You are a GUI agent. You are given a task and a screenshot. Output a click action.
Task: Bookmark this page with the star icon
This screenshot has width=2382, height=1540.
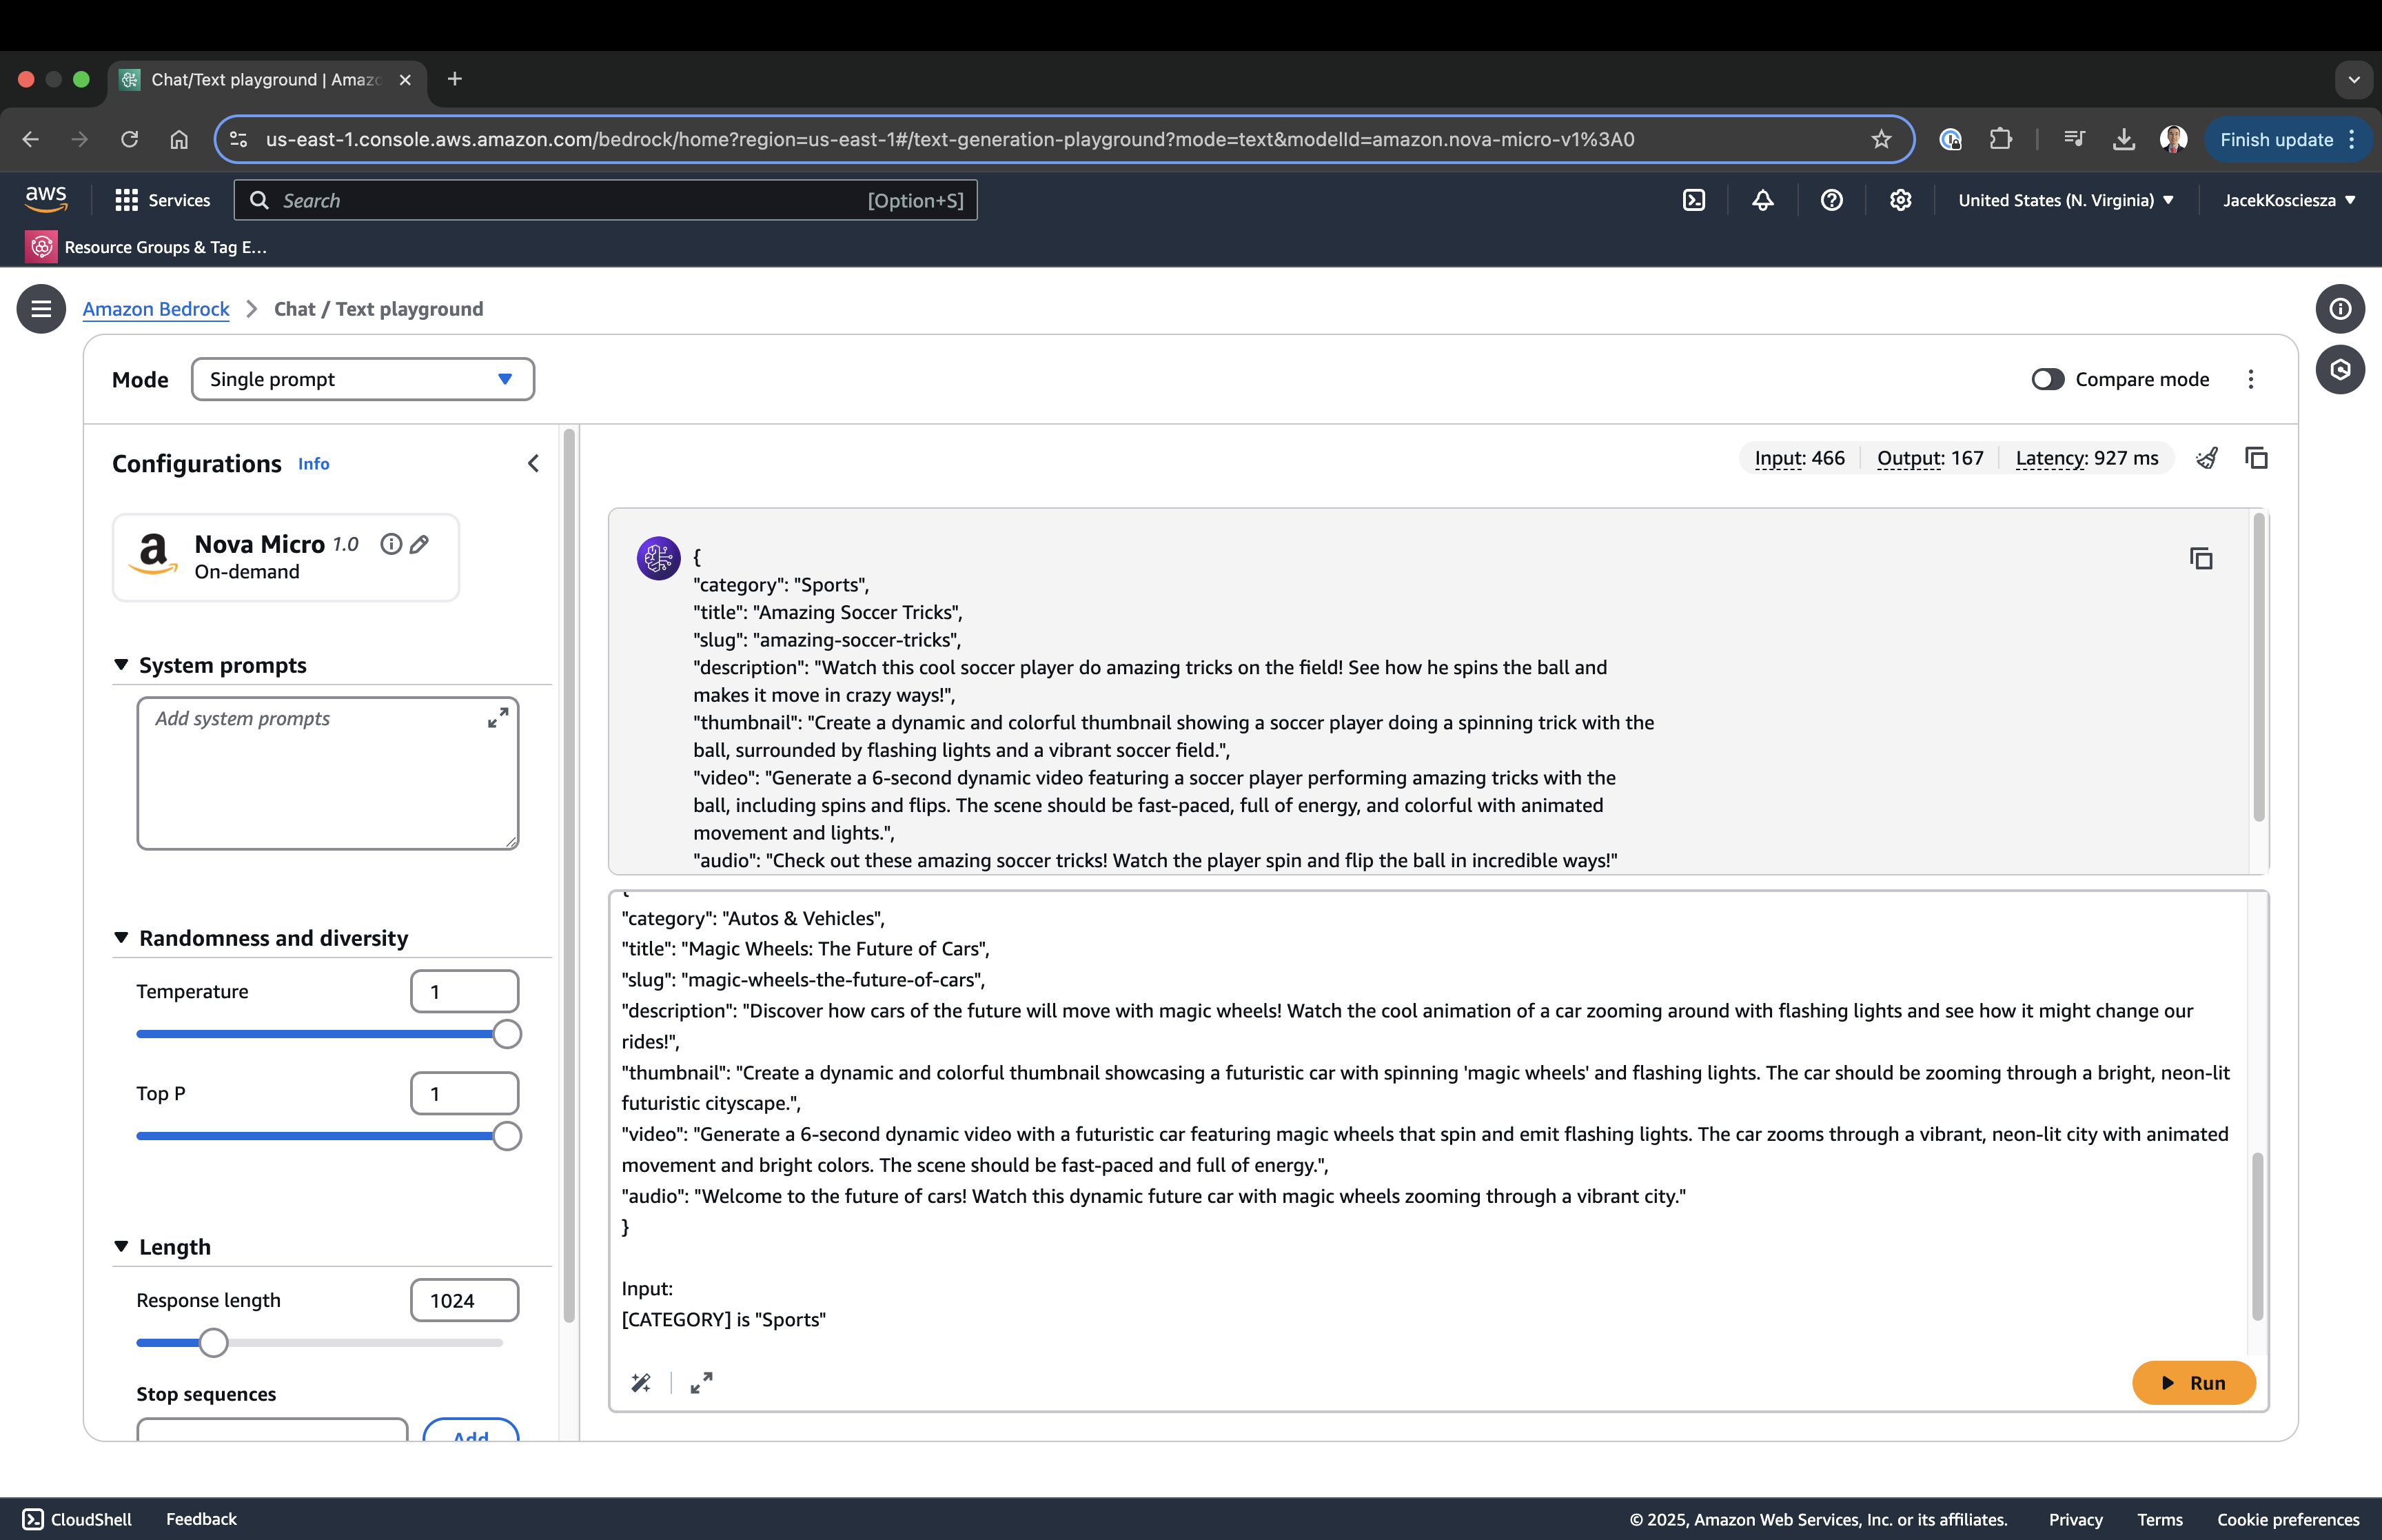click(1881, 139)
